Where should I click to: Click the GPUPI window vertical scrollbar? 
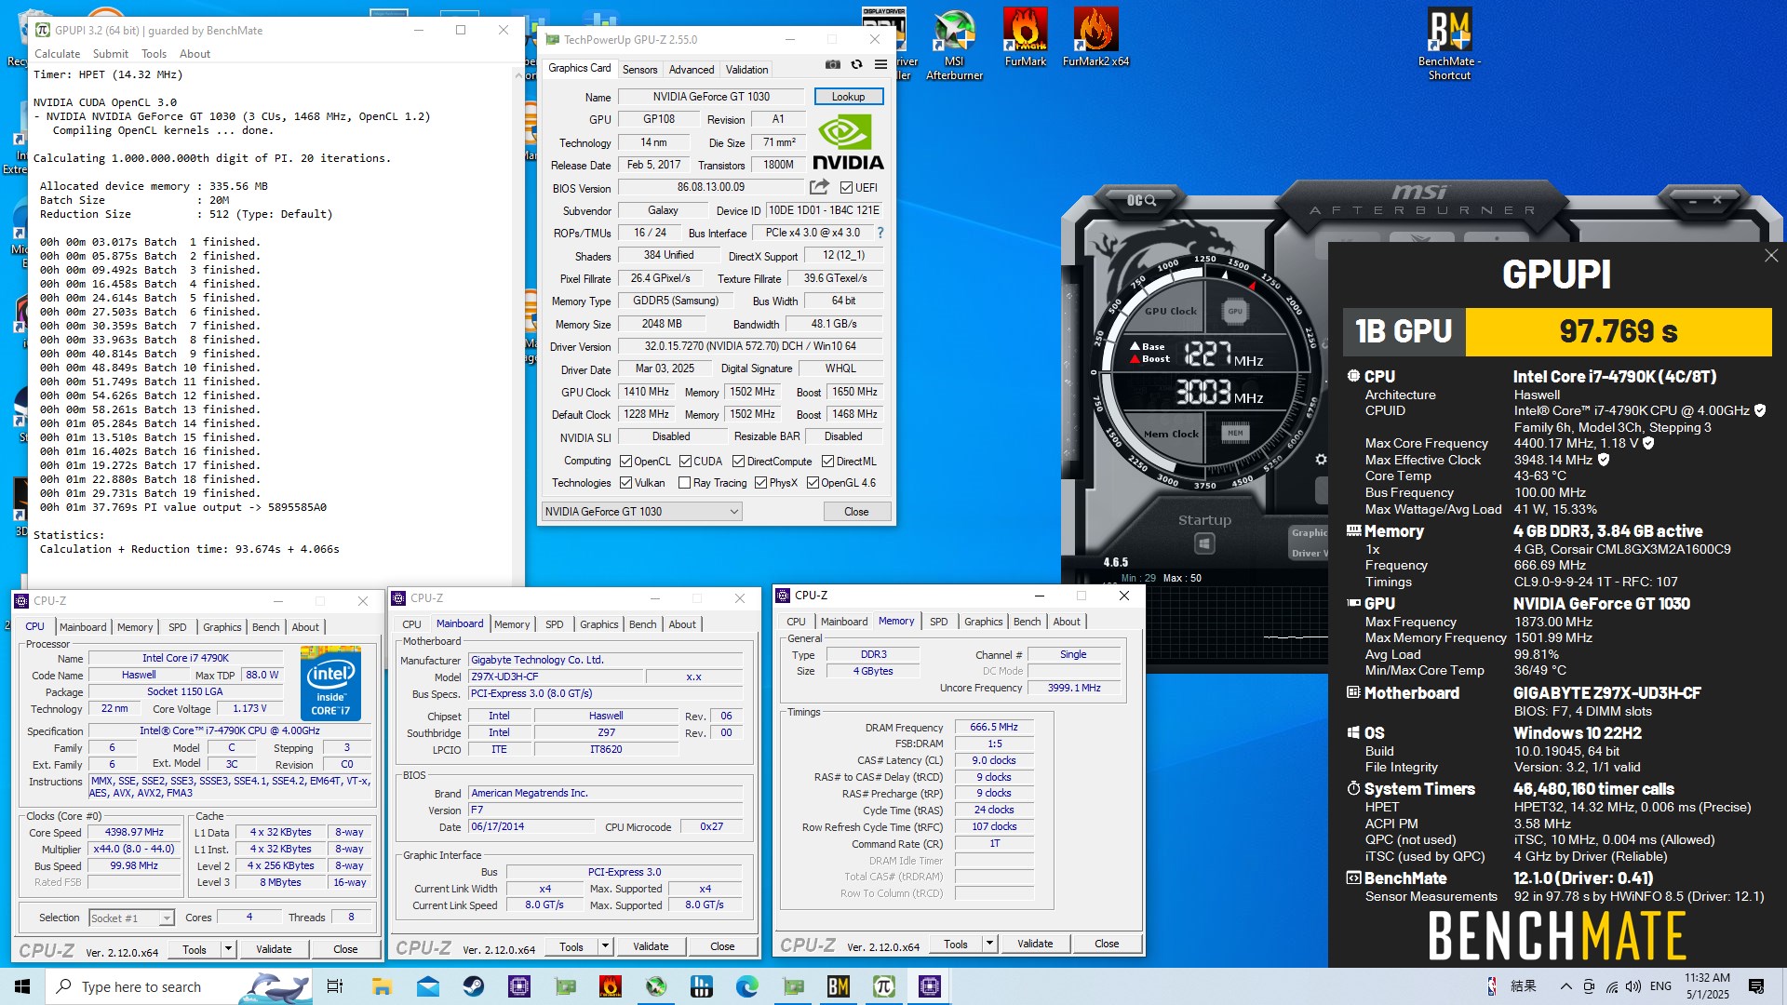(x=518, y=326)
